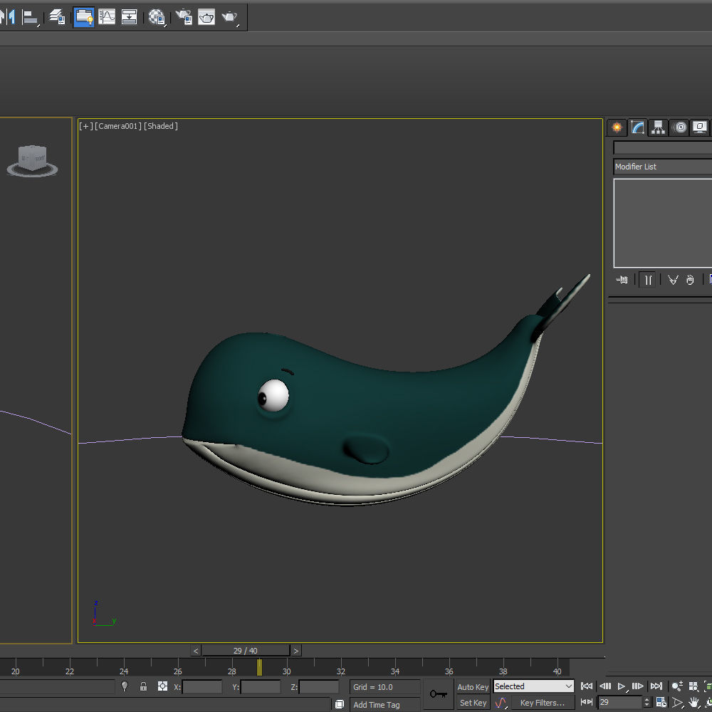Select the Field-of-View tool
This screenshot has width=712, height=712.
coord(678,703)
